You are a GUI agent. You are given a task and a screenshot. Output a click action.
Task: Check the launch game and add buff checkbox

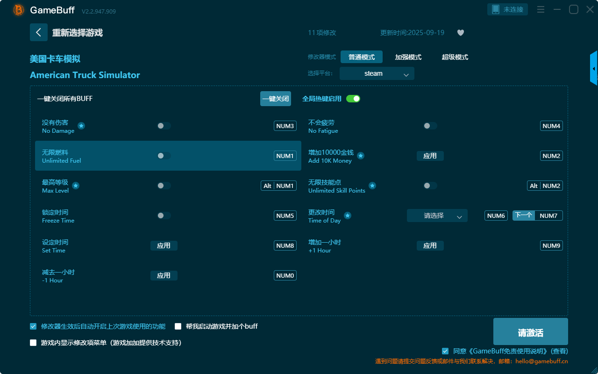(178, 326)
